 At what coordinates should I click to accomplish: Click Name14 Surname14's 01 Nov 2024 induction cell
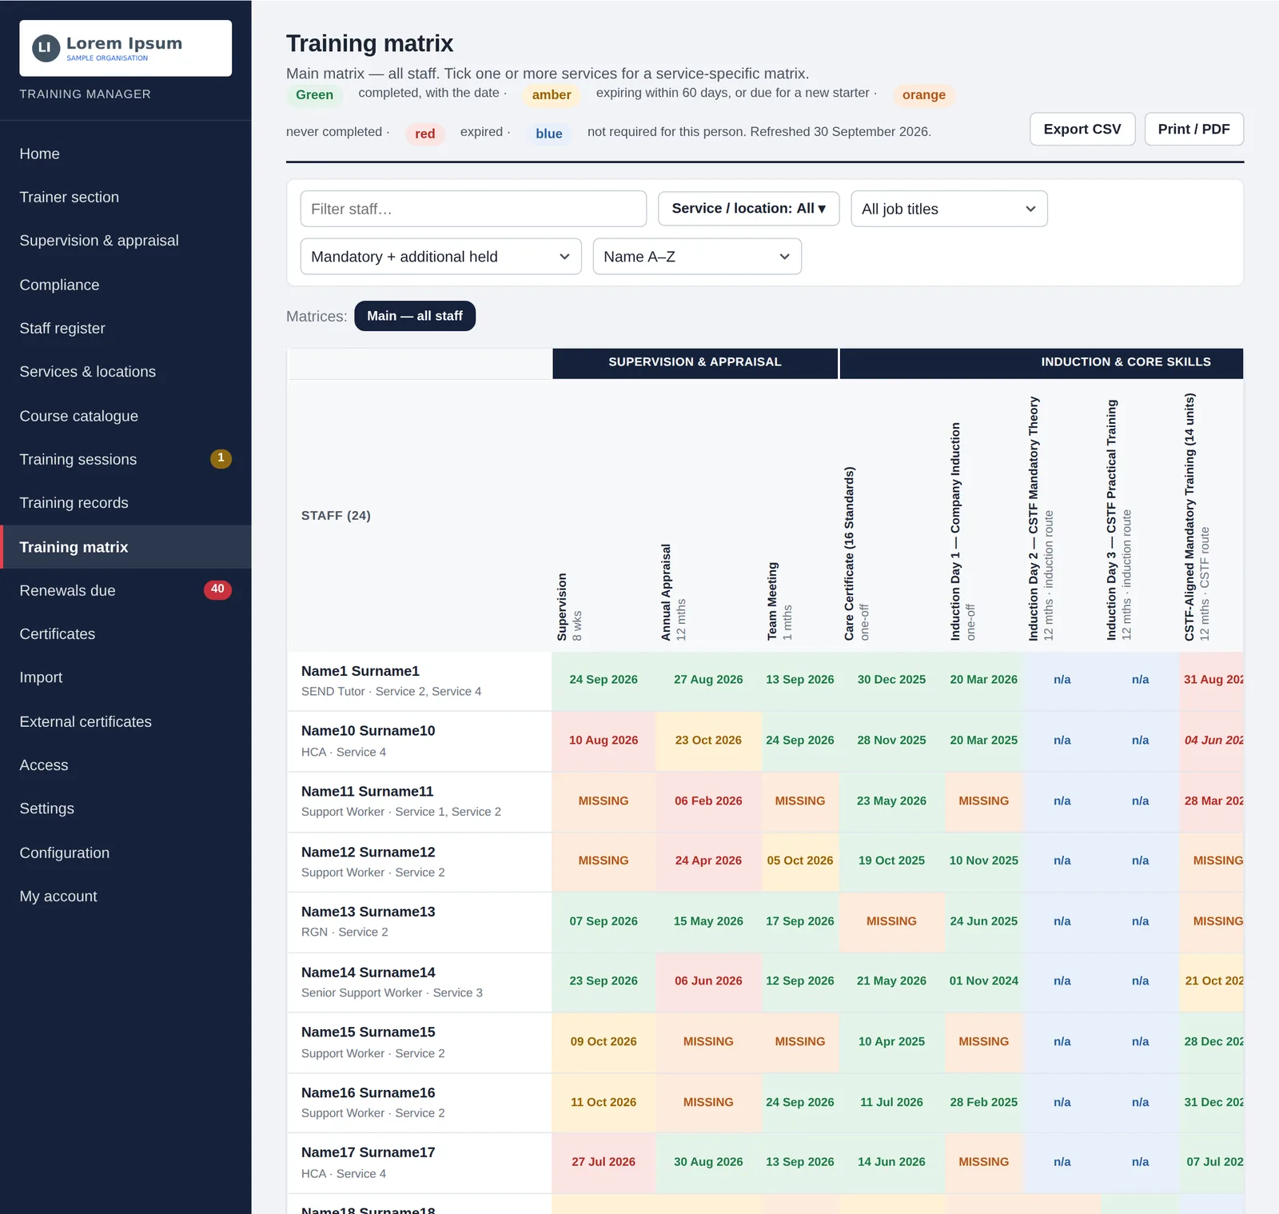(984, 981)
